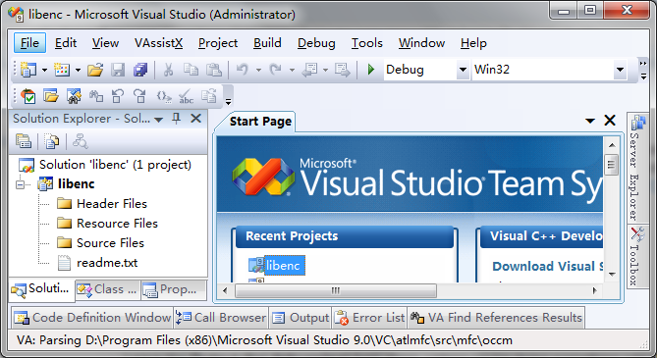Open VA Find References Results tab
The height and width of the screenshot is (358, 657).
pyautogui.click(x=496, y=318)
